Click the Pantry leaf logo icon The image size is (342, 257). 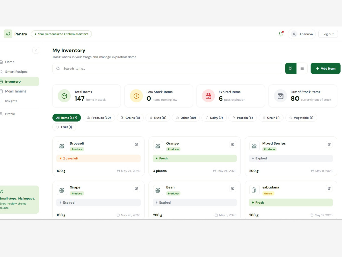click(x=8, y=34)
